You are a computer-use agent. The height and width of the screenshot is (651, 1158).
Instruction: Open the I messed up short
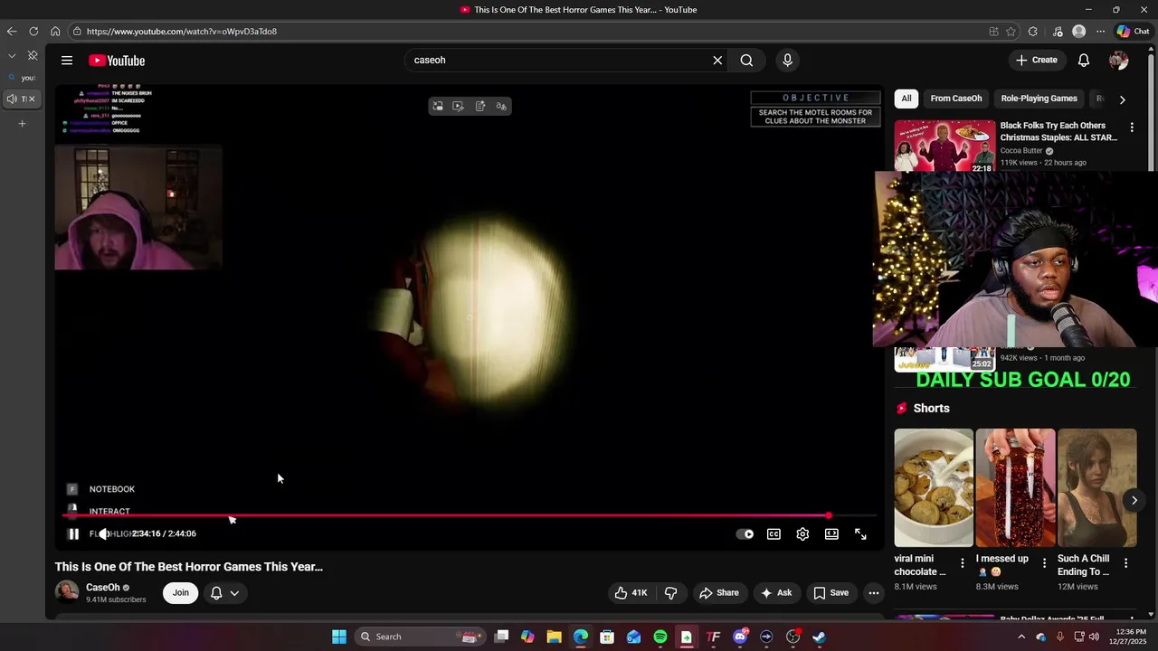tap(1015, 488)
